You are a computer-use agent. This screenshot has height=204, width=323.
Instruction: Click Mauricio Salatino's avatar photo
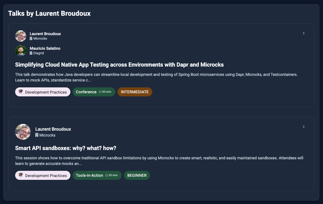(21, 51)
